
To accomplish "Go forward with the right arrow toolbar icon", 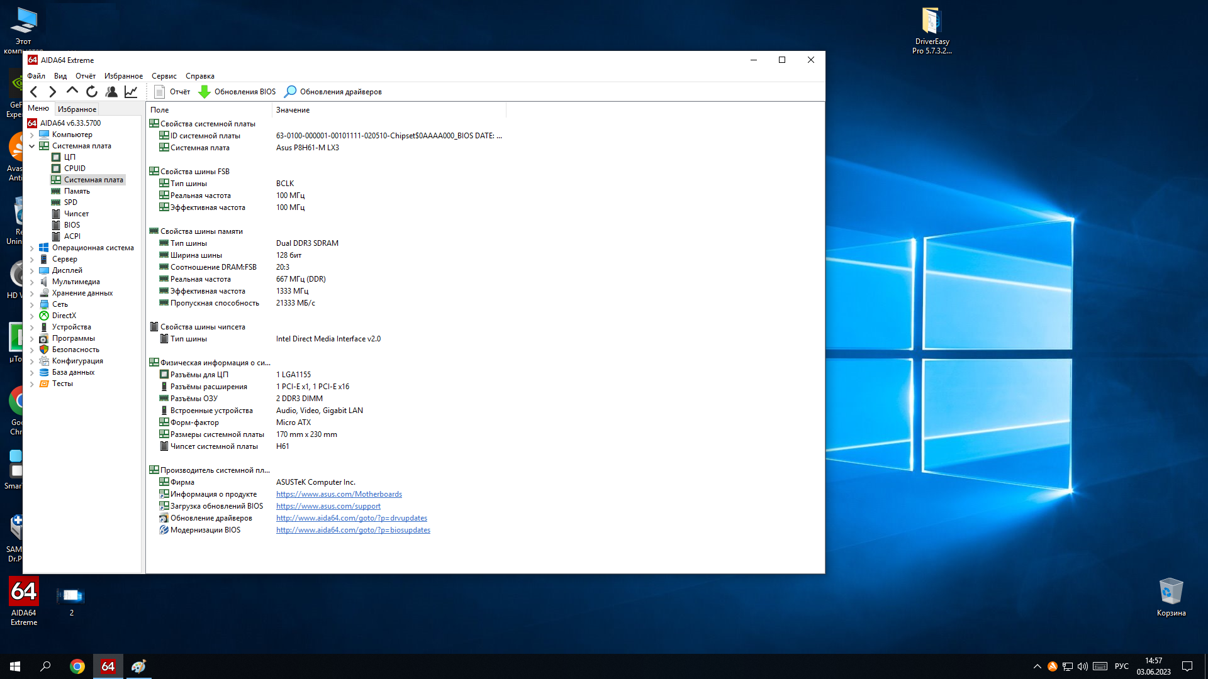I will click(53, 92).
